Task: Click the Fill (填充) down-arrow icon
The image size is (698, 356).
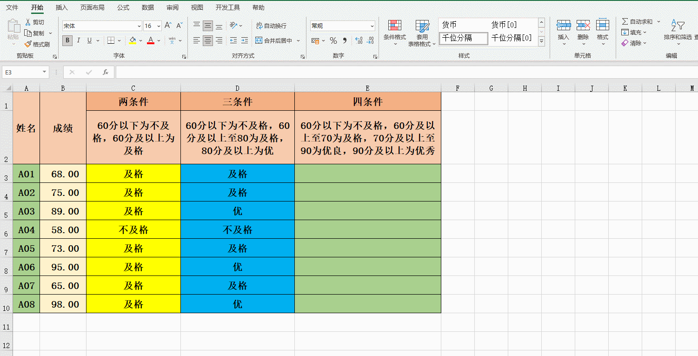Action: tap(625, 32)
